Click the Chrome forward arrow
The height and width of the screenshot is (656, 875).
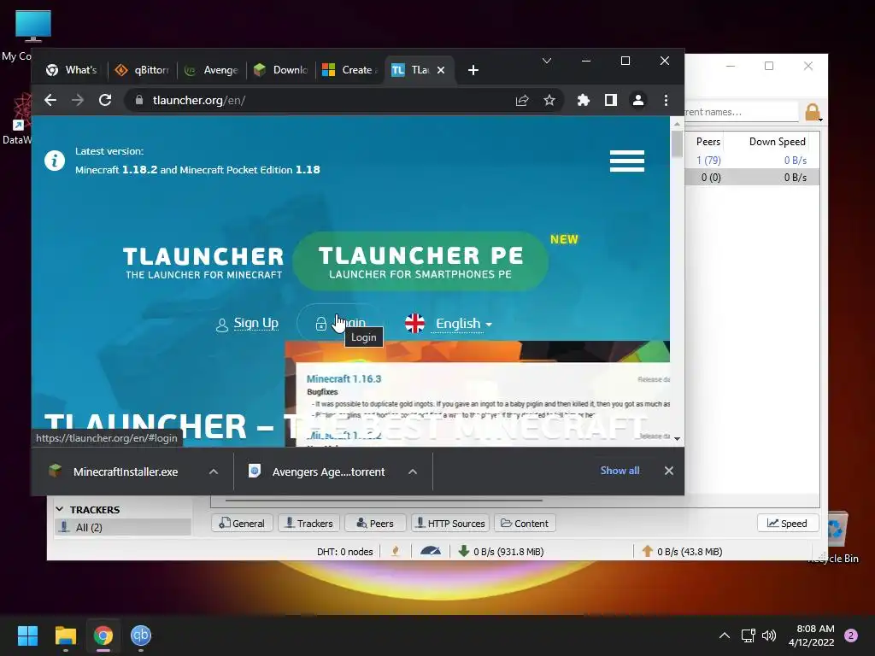pos(78,100)
